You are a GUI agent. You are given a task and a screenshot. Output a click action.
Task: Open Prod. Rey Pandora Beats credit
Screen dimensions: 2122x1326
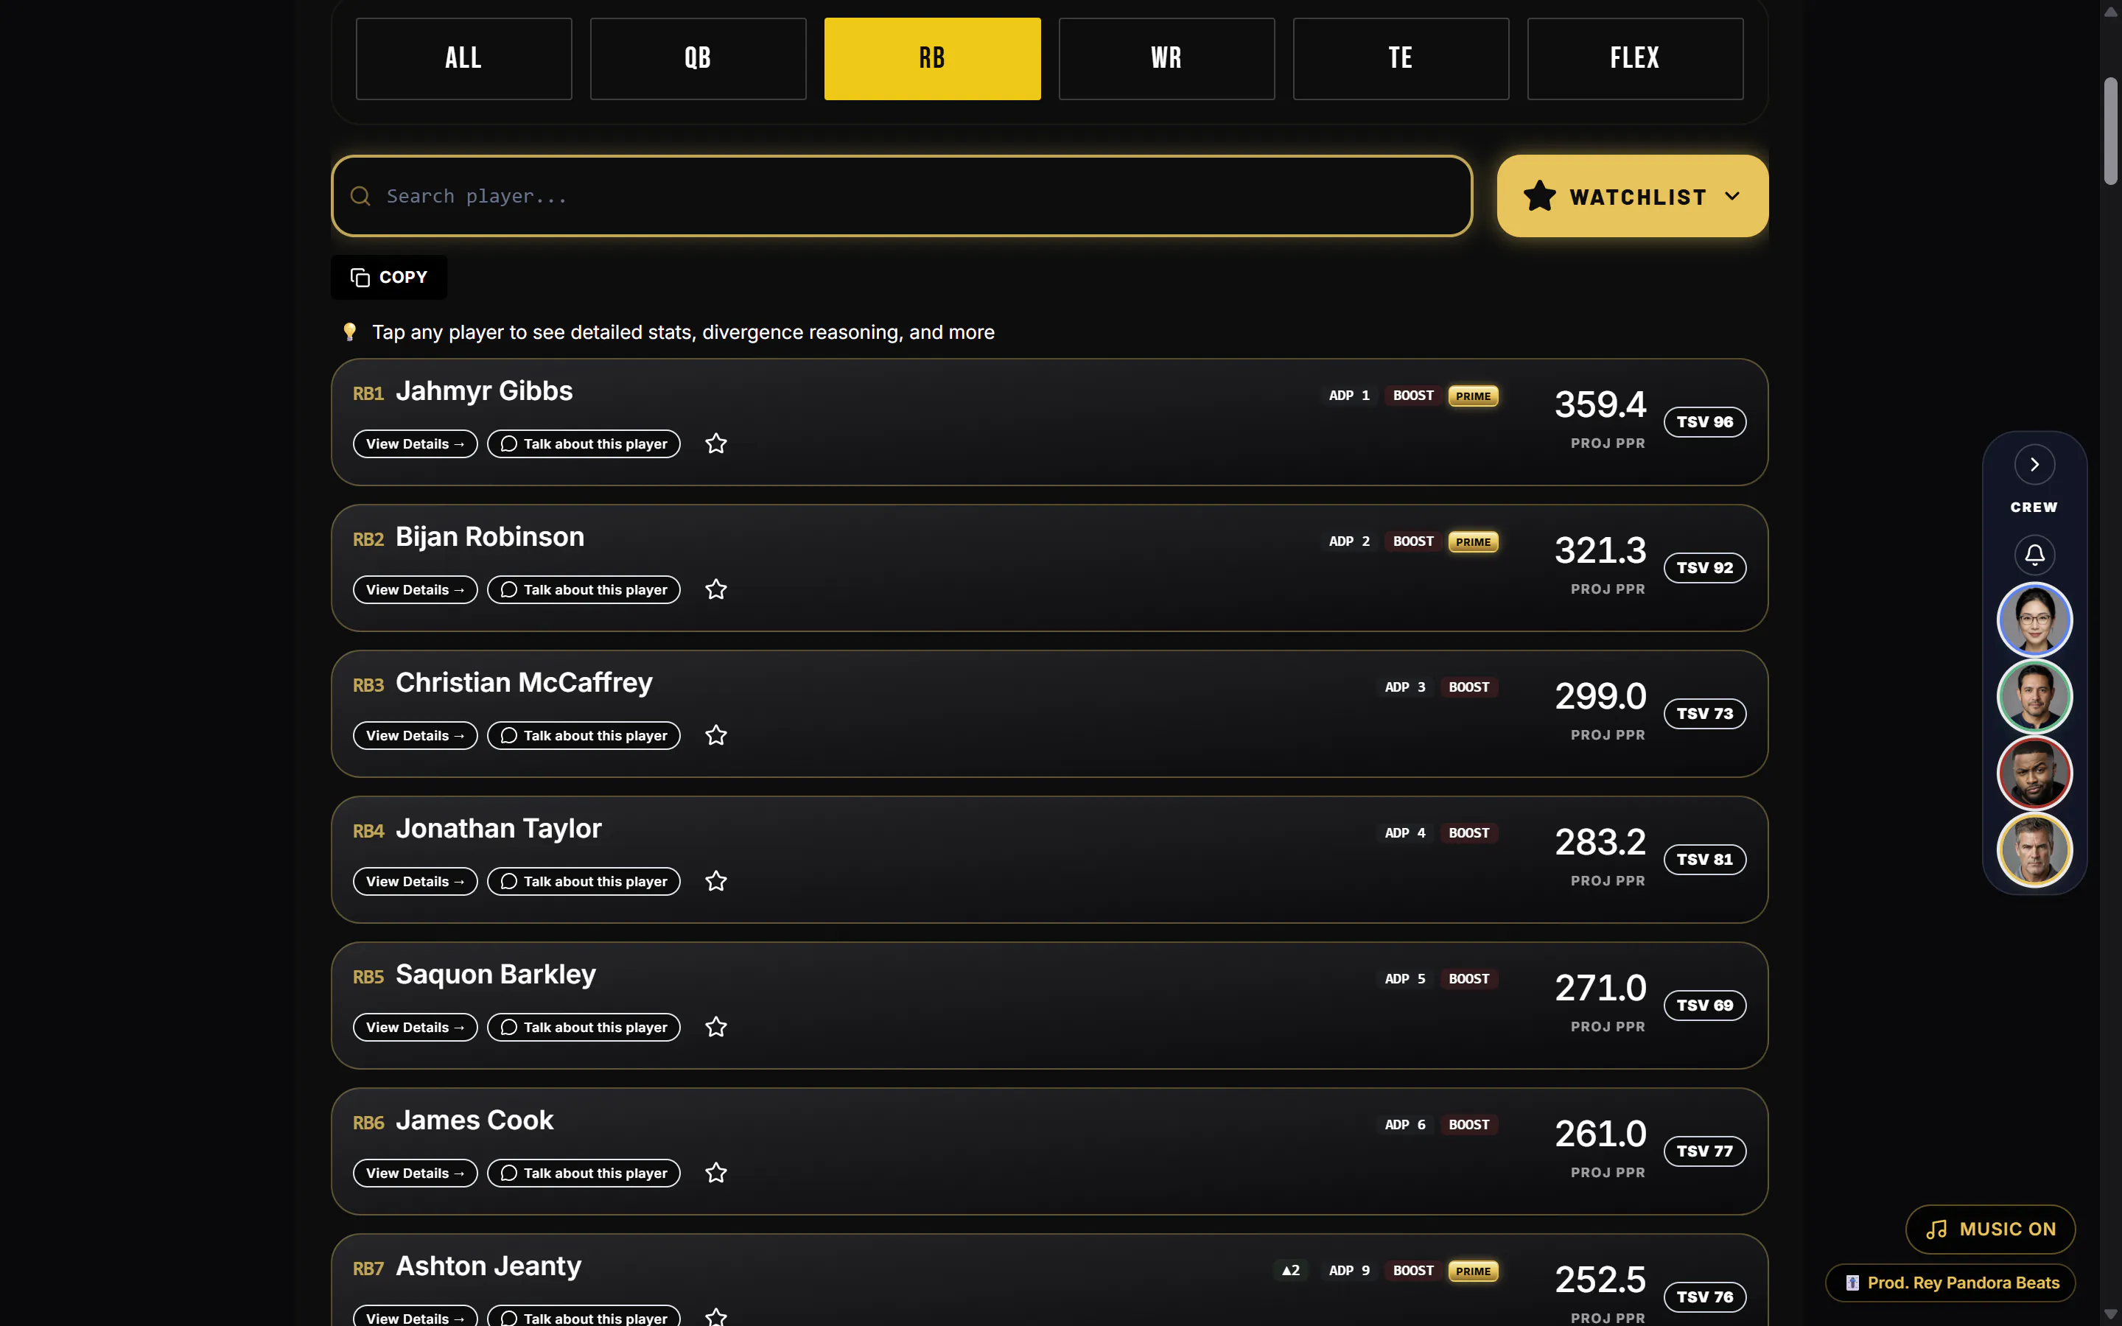1950,1283
